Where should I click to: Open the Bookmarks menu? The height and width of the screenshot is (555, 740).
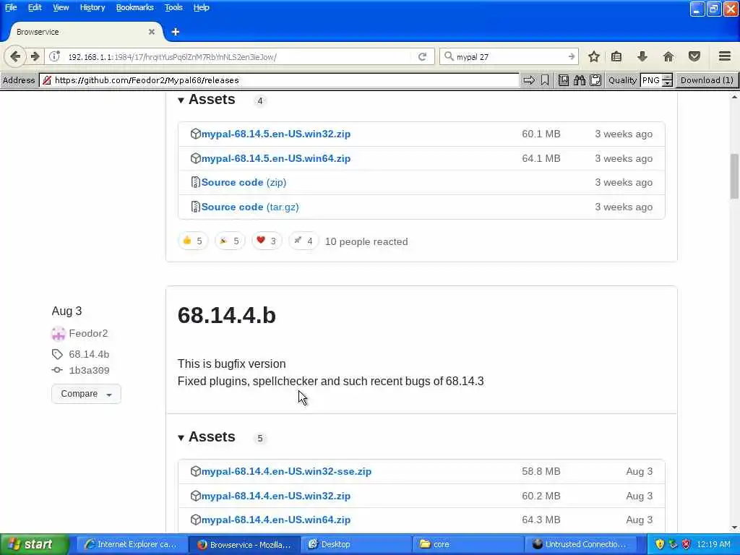coord(135,7)
